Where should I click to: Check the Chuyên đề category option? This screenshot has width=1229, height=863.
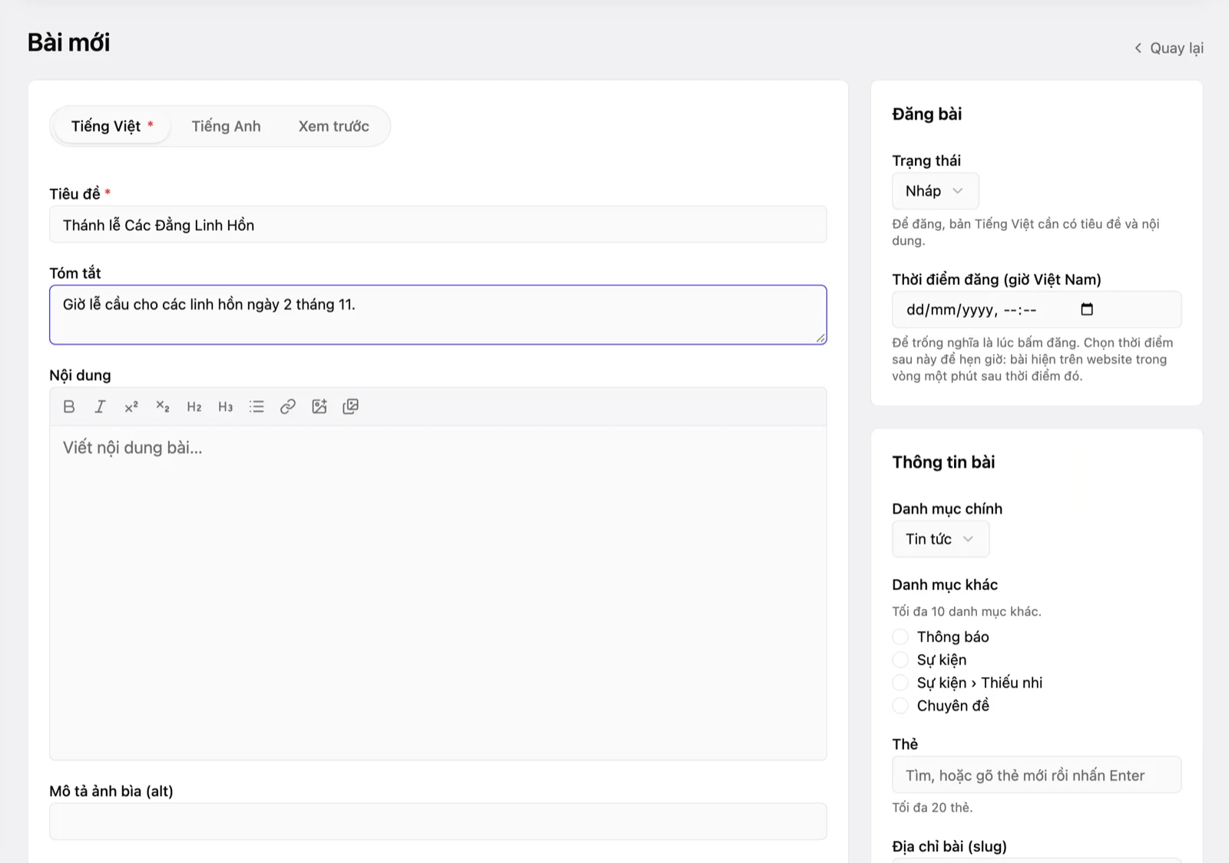[900, 706]
